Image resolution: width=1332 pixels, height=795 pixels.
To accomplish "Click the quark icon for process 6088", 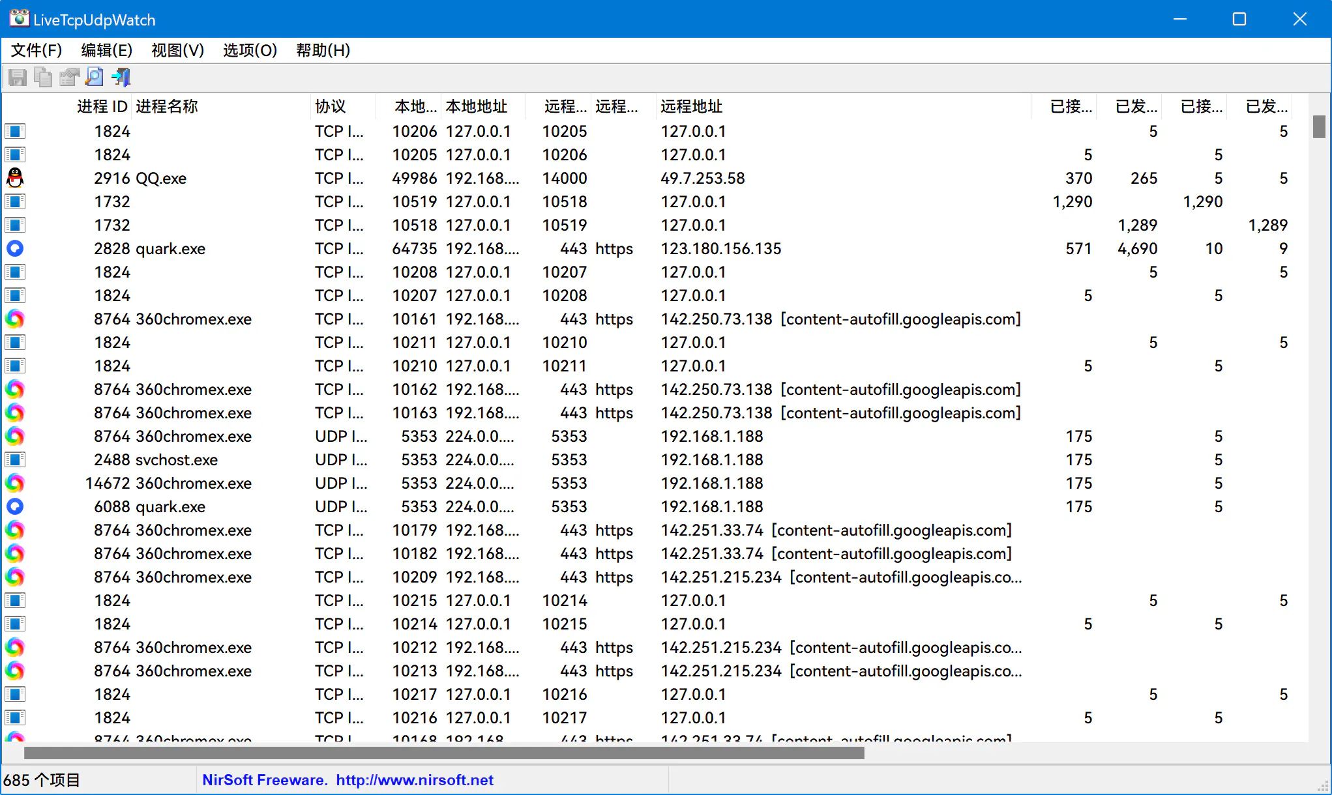I will [15, 506].
